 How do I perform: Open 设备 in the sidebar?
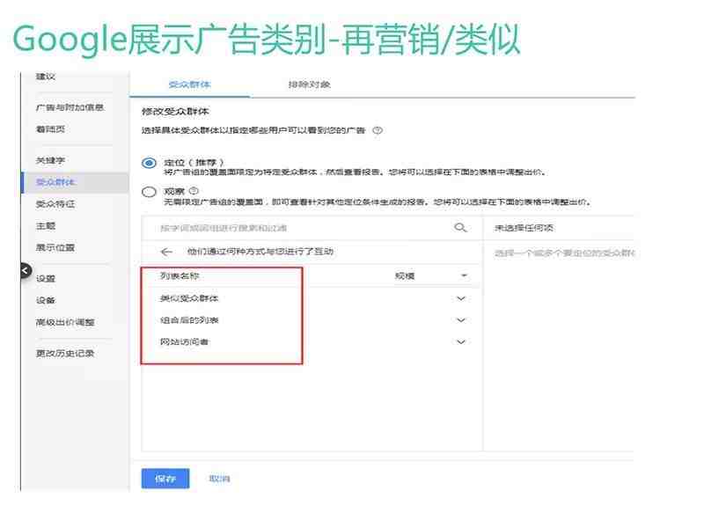point(46,300)
